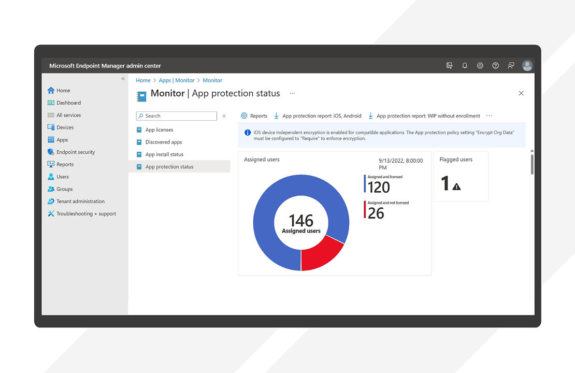The width and height of the screenshot is (575, 373).
Task: Click the Apps grid icon
Action: tap(51, 140)
